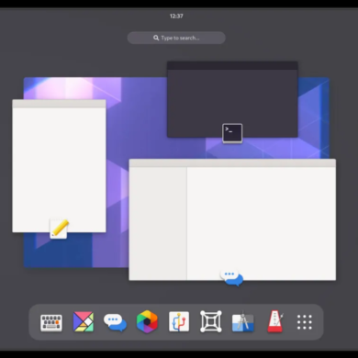Open the git branches app in the dash
This screenshot has height=358, width=358.
179,322
